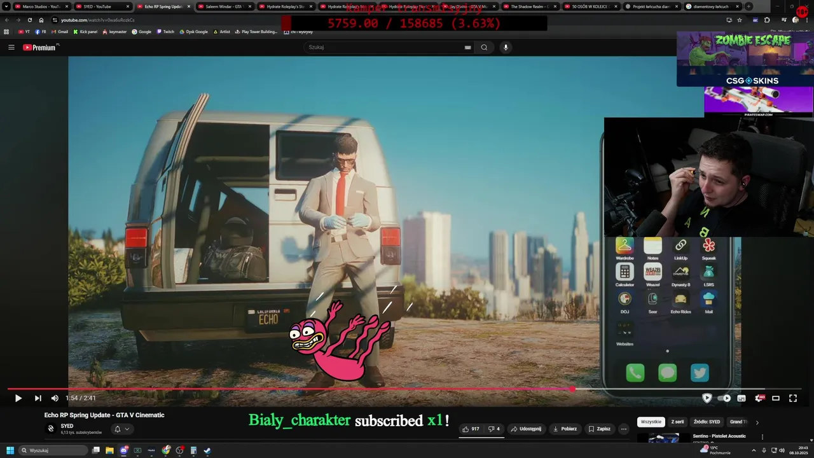This screenshot has width=814, height=458.
Task: Open the Twitch bookmark
Action: point(165,31)
